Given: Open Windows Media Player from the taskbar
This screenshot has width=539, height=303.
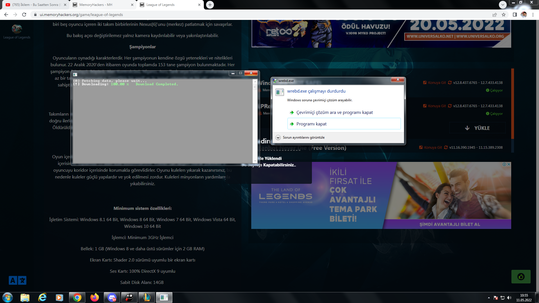Looking at the screenshot, I should pos(60,297).
